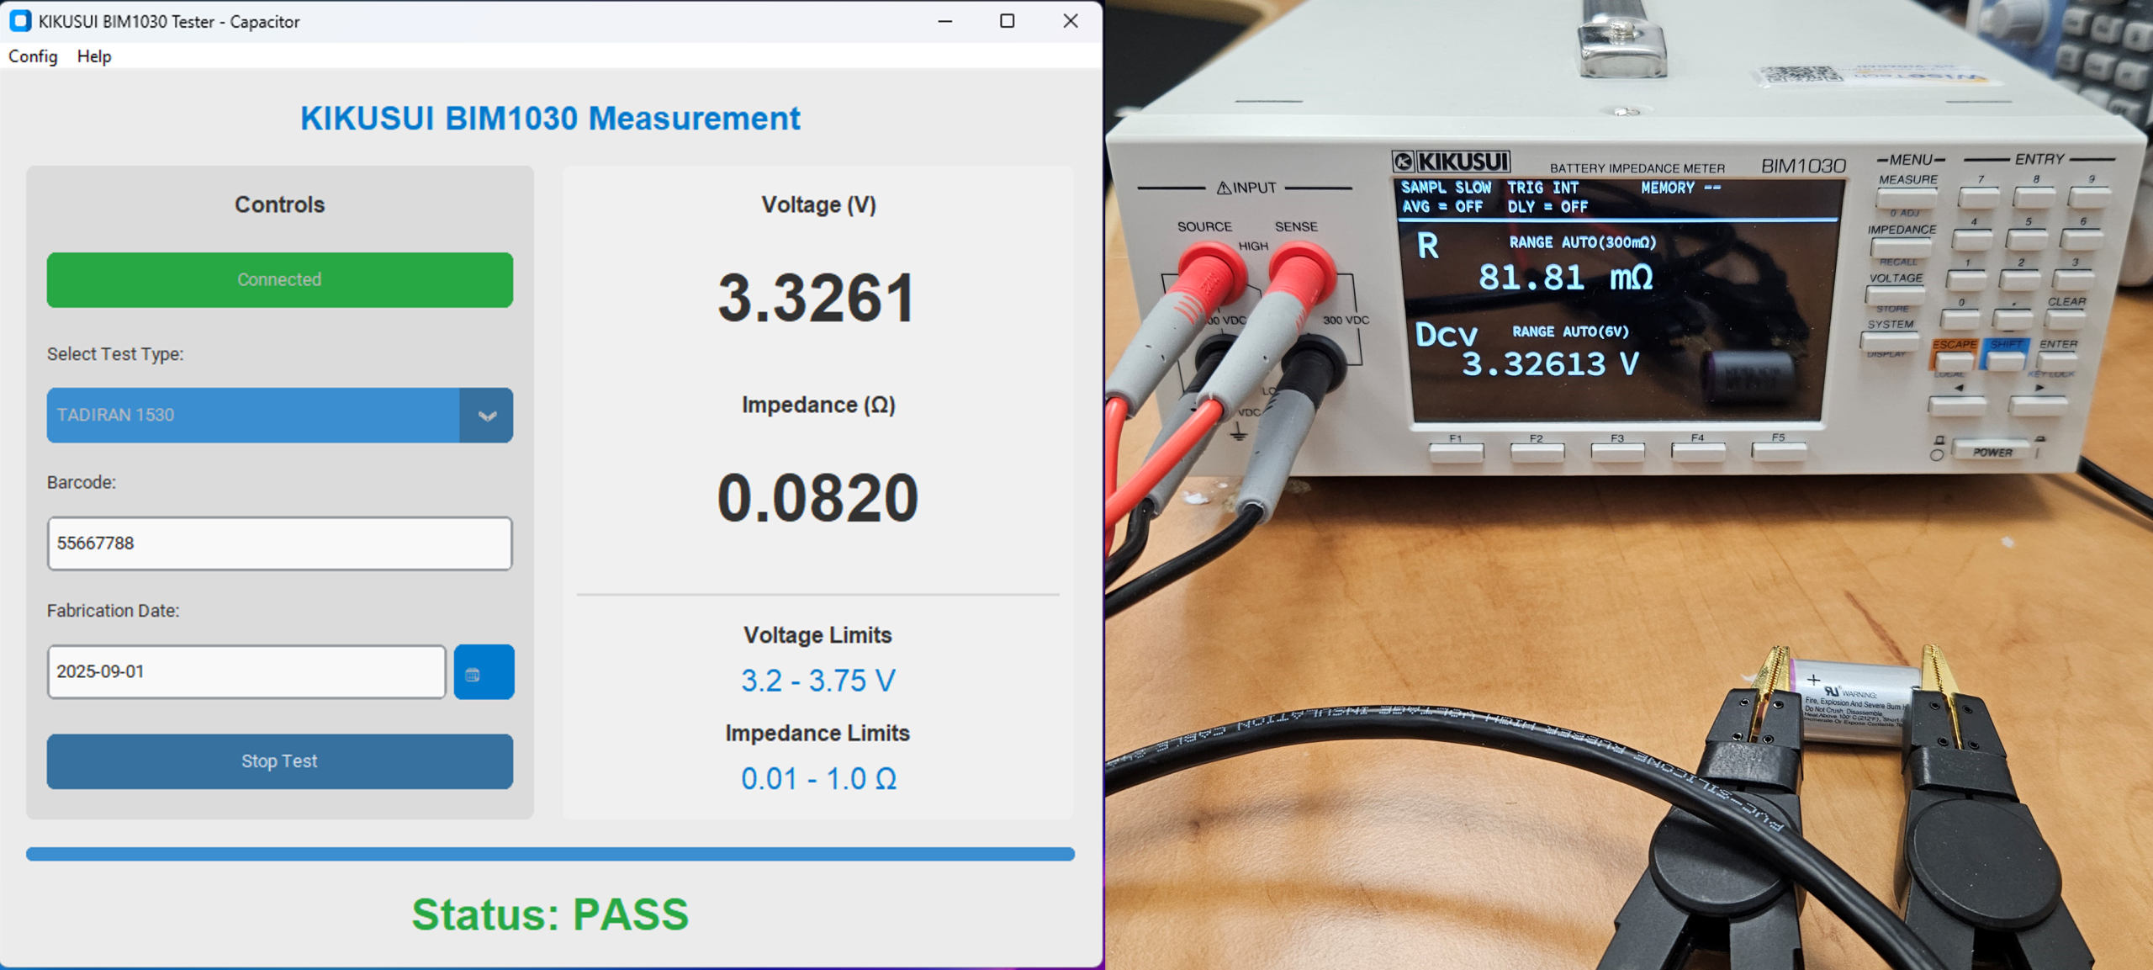Image resolution: width=2153 pixels, height=970 pixels.
Task: Close the BIM1030 Tester window
Action: (x=1070, y=21)
